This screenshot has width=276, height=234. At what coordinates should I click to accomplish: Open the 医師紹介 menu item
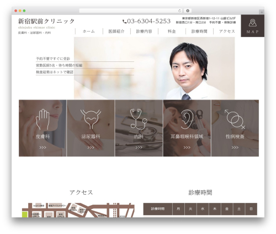116,32
